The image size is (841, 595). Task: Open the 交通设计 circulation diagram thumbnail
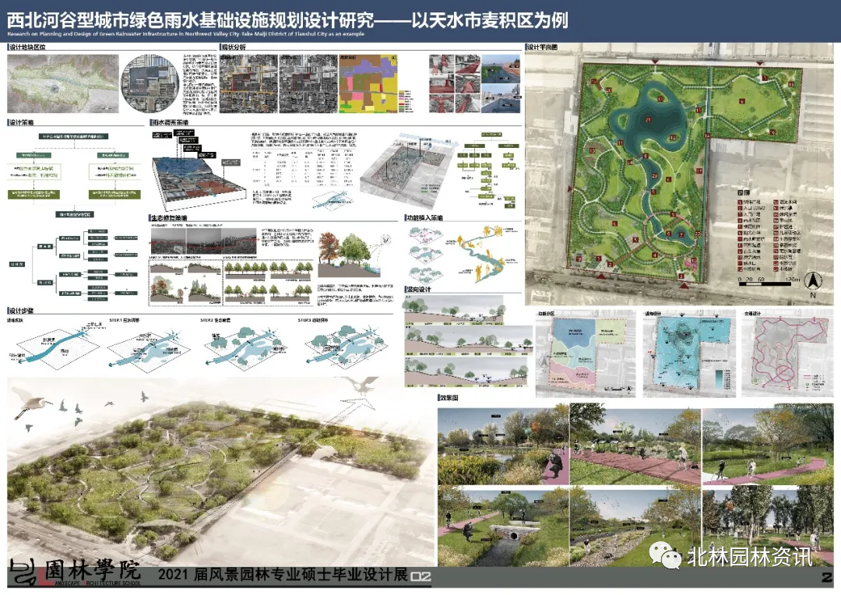point(787,354)
